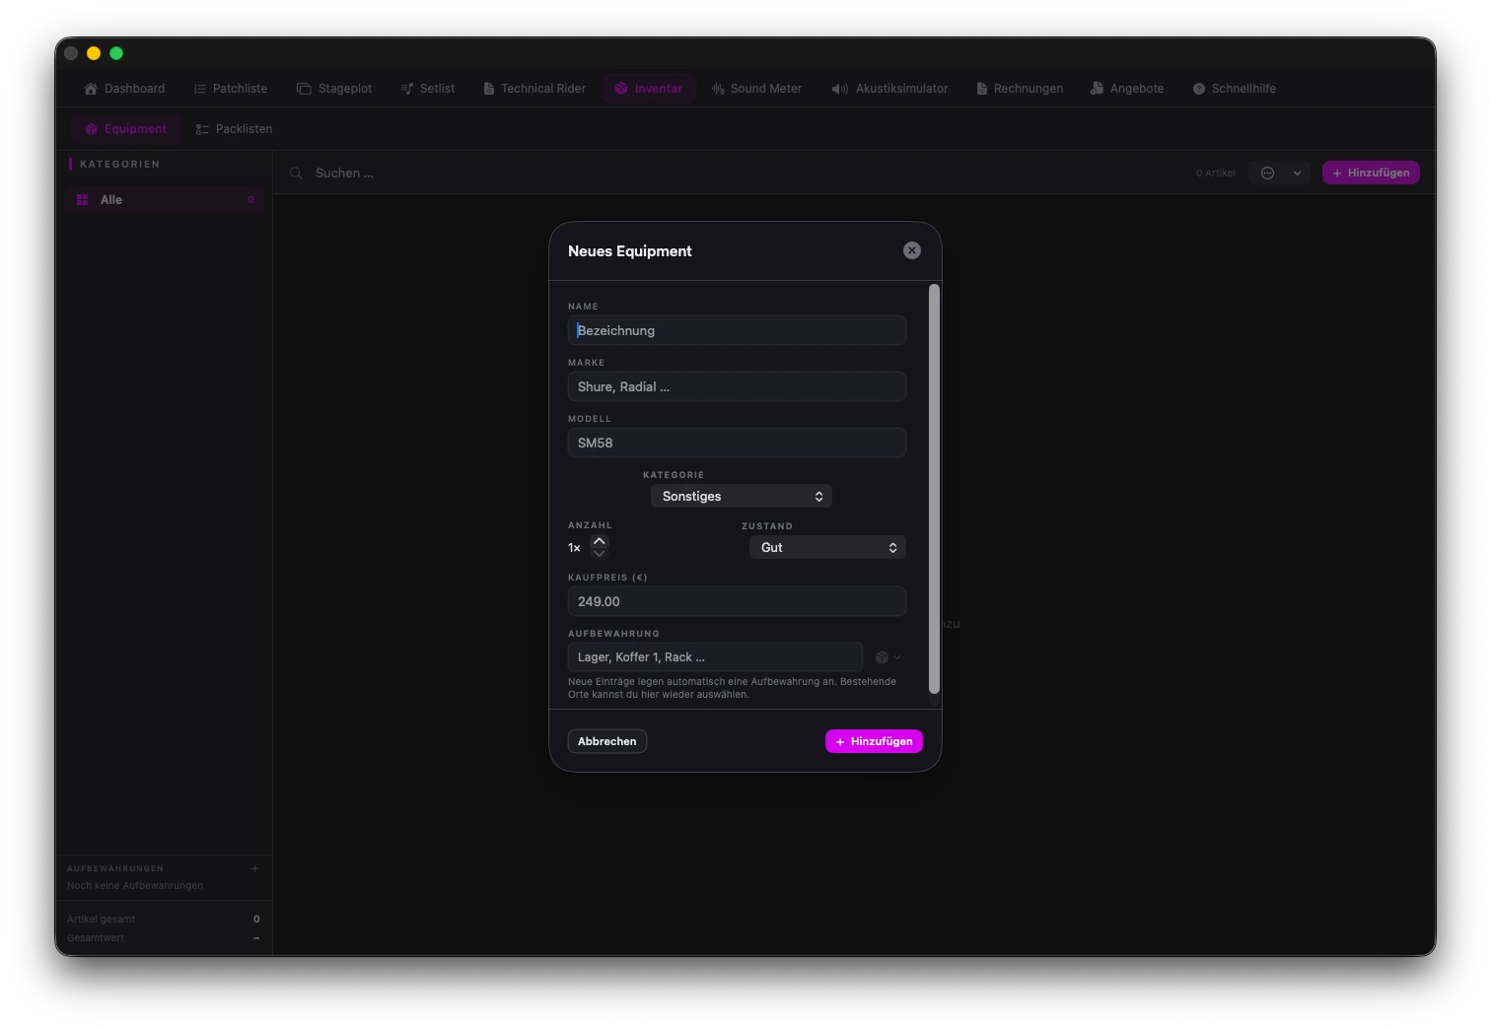Viewport: 1491px width, 1029px height.
Task: Switch to Rechnungen tab
Action: pyautogui.click(x=1020, y=89)
